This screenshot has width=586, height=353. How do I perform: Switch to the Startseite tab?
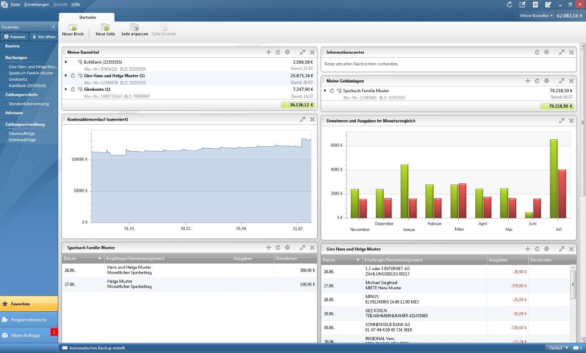[x=87, y=17]
